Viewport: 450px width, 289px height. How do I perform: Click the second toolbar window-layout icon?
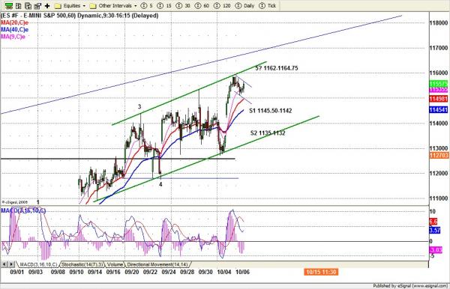(x=19, y=5)
